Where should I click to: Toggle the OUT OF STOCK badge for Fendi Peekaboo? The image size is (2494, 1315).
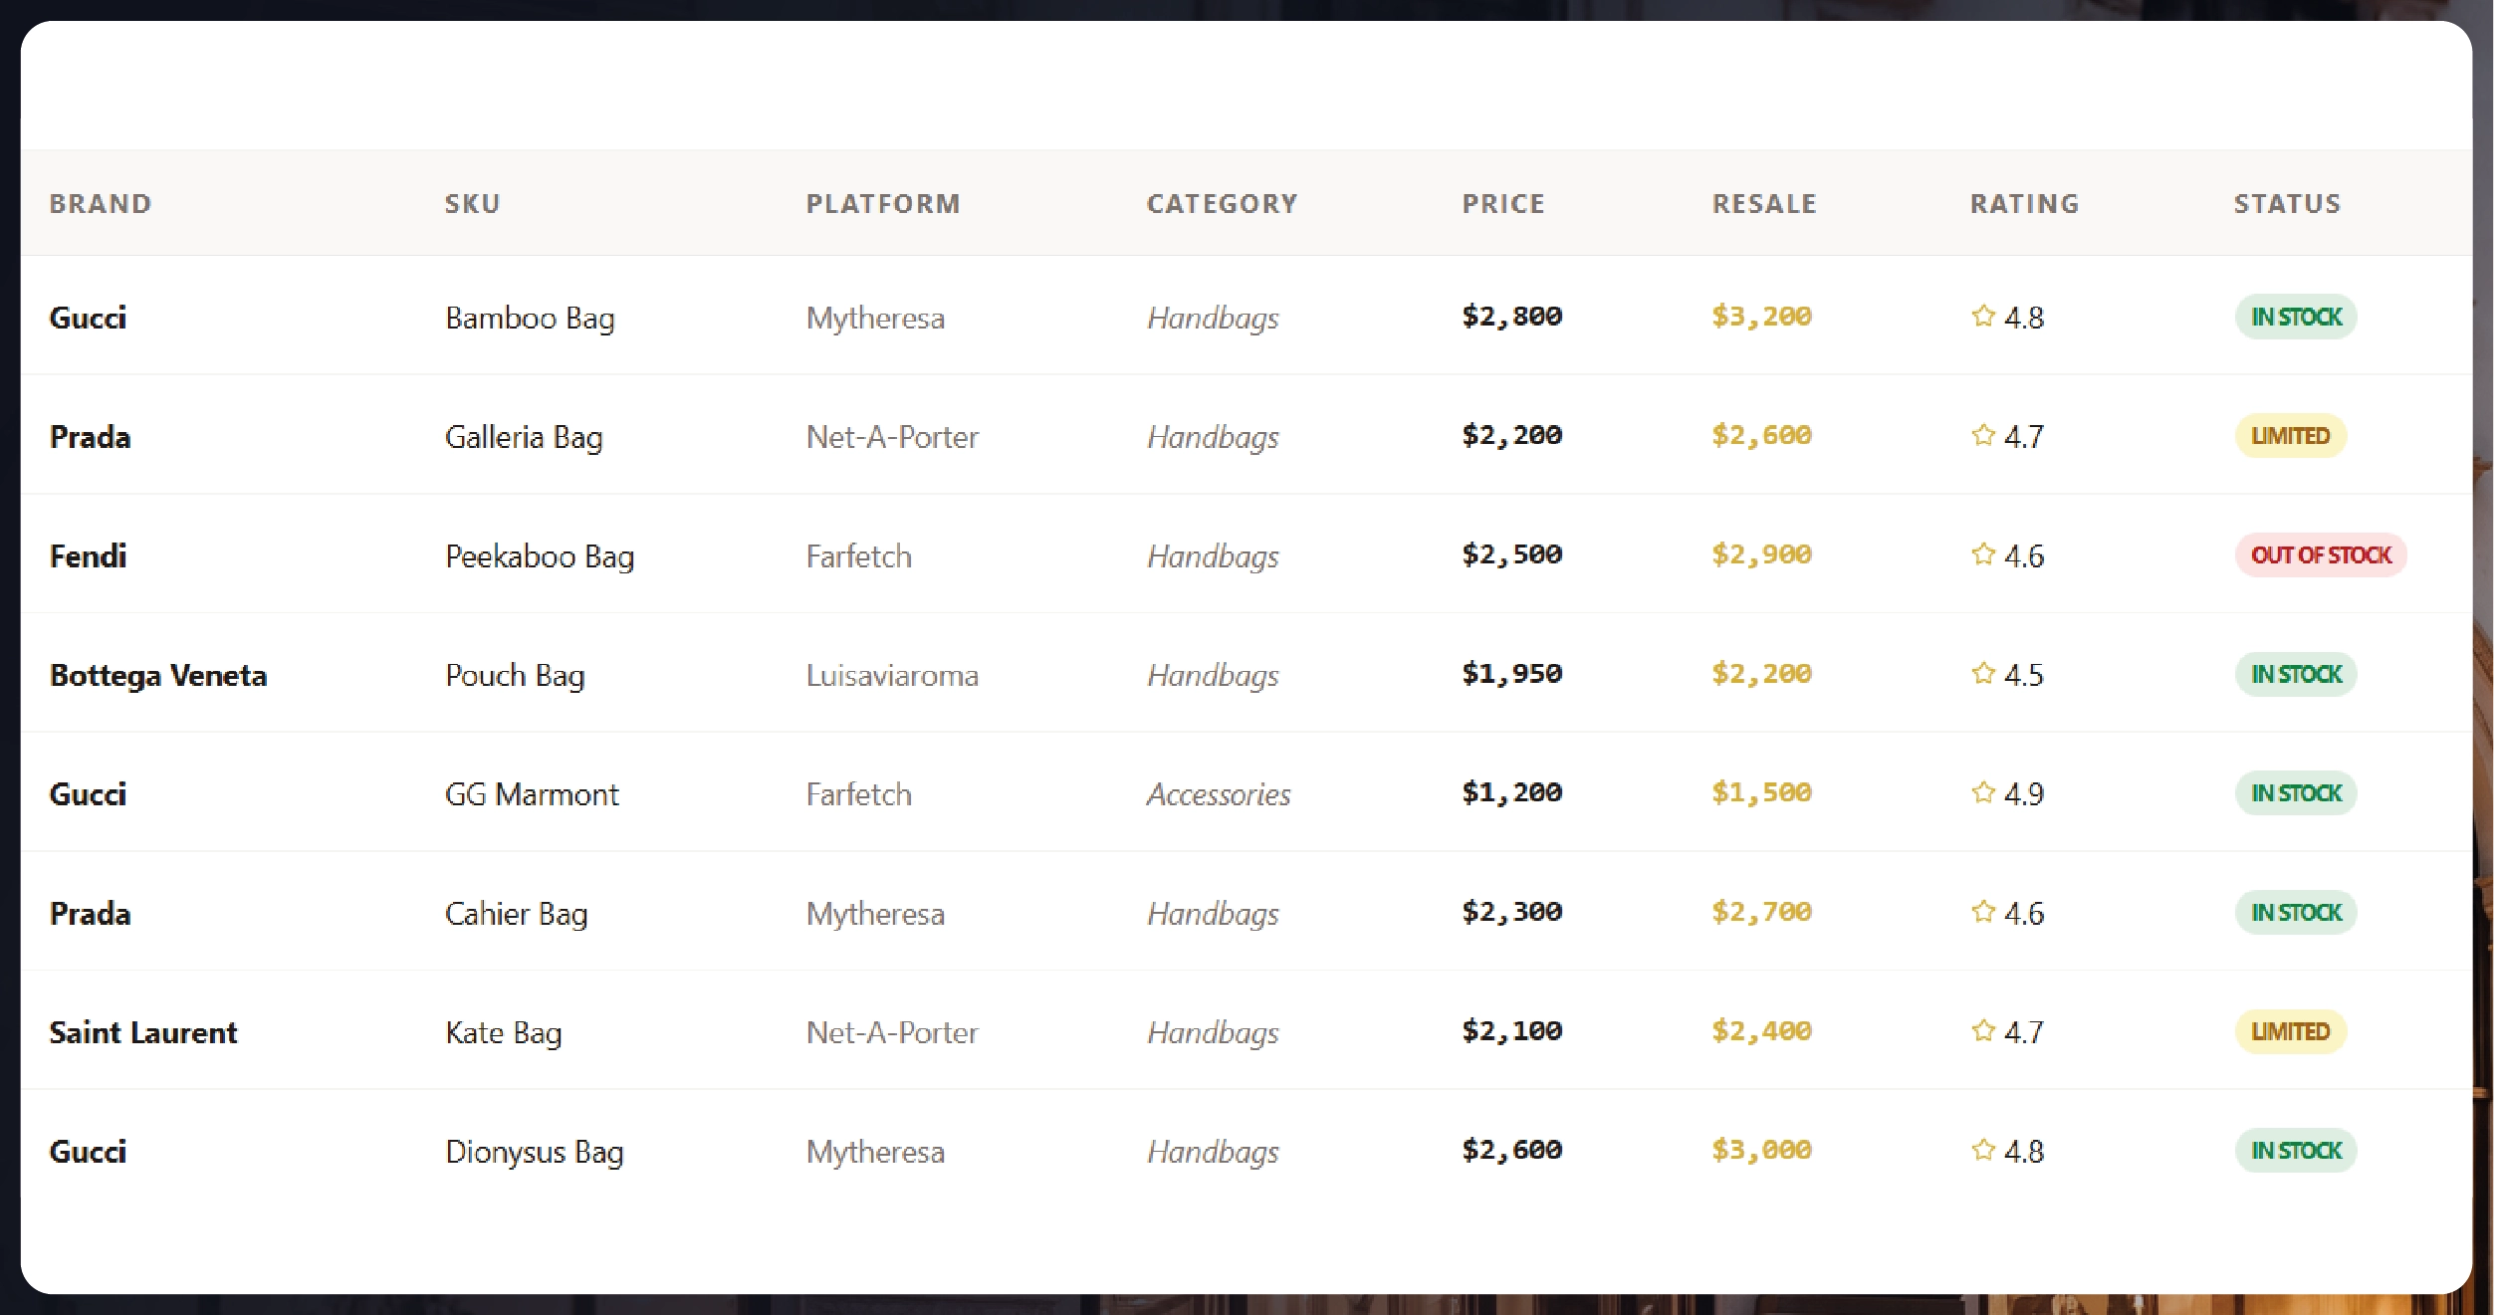(x=2320, y=555)
